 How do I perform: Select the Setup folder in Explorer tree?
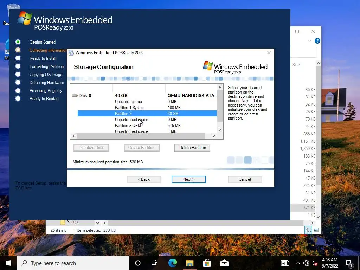coord(72,222)
